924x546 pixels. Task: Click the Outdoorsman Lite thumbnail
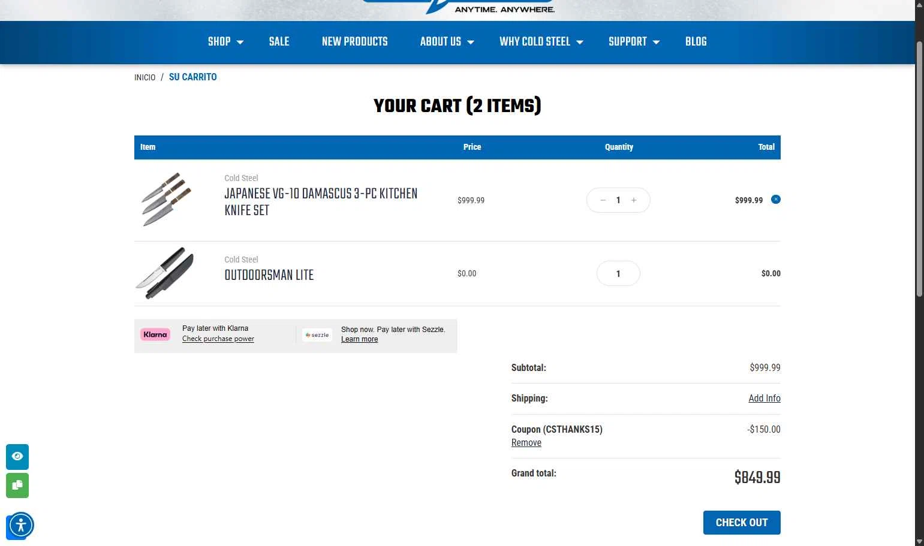coord(165,273)
